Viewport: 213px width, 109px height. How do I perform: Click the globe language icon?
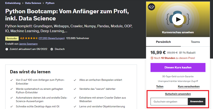[x=51, y=49]
